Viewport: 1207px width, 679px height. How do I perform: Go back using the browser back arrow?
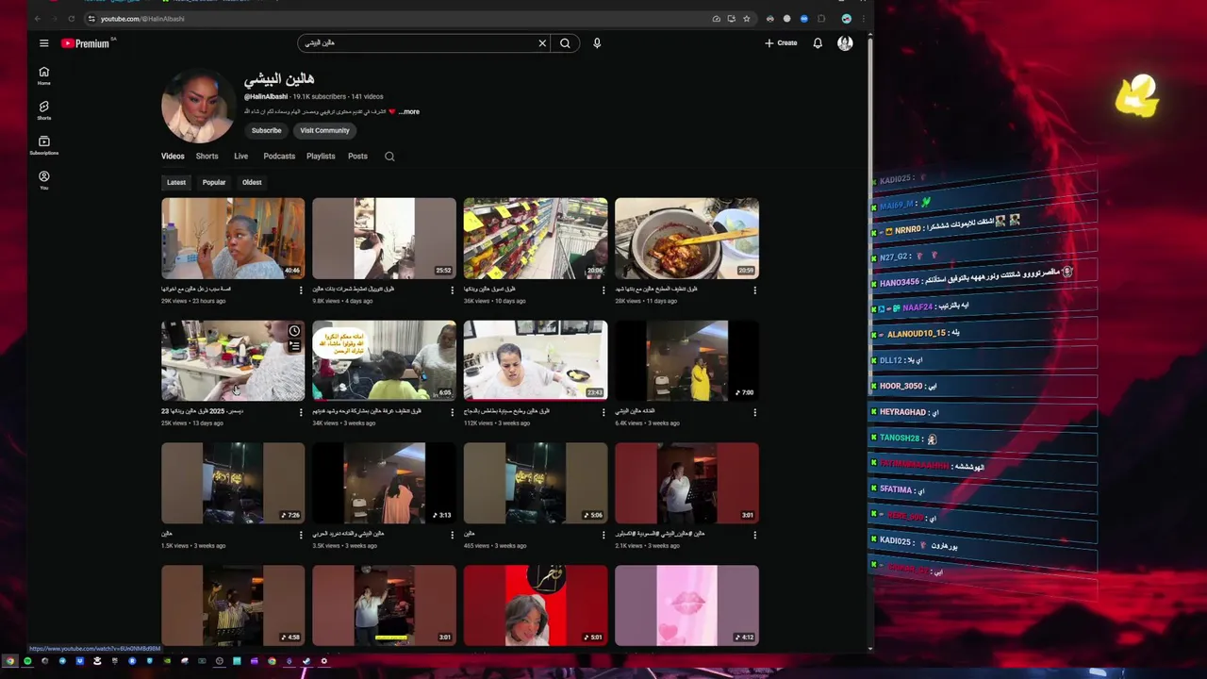click(x=38, y=19)
